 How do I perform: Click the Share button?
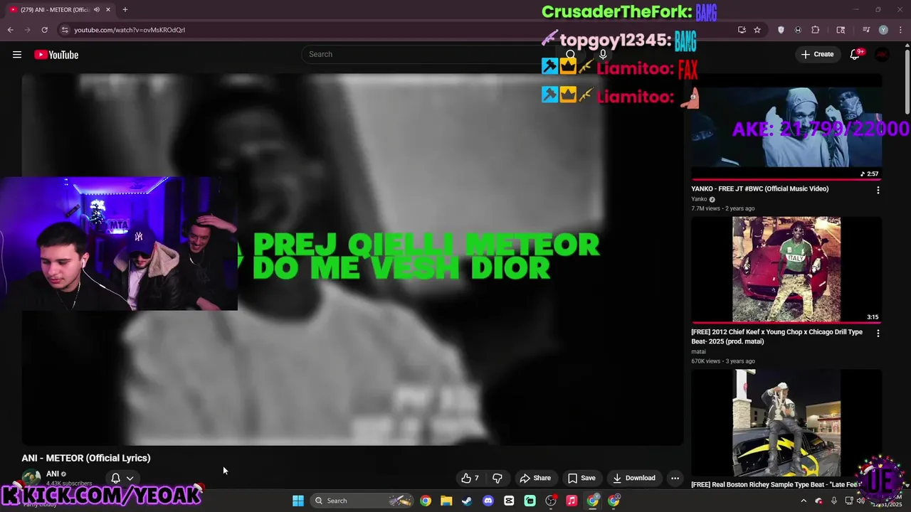(x=535, y=478)
